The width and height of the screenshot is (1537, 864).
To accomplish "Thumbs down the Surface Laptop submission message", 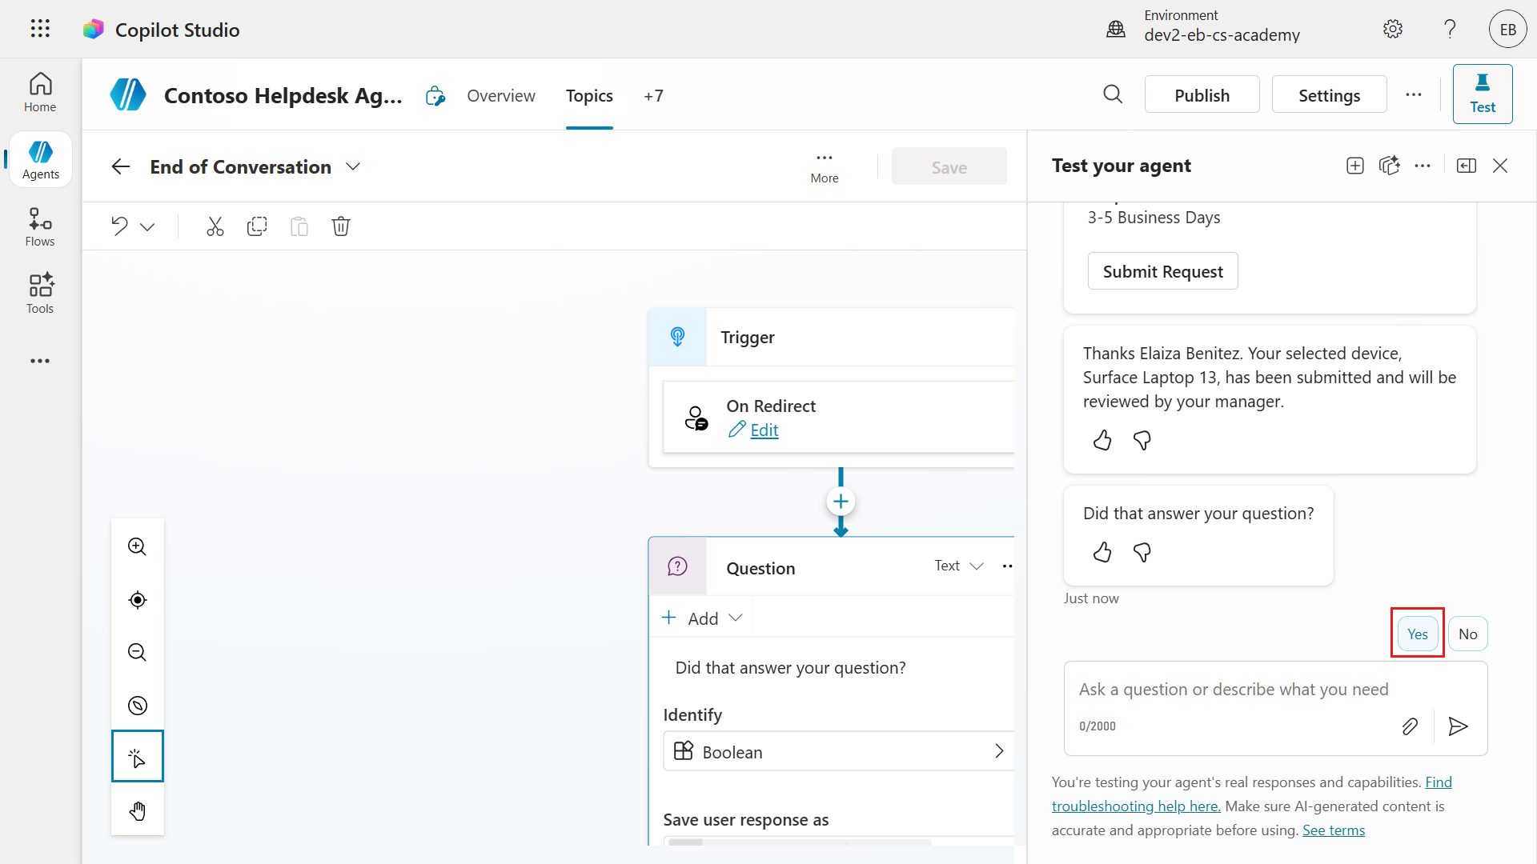I will pyautogui.click(x=1142, y=440).
